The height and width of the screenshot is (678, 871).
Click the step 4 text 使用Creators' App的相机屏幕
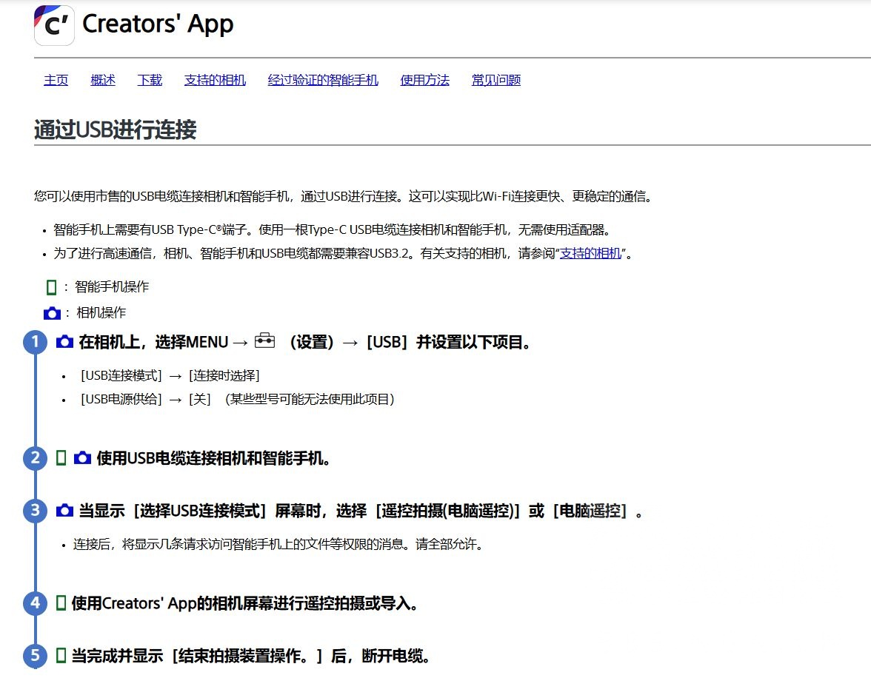click(245, 603)
